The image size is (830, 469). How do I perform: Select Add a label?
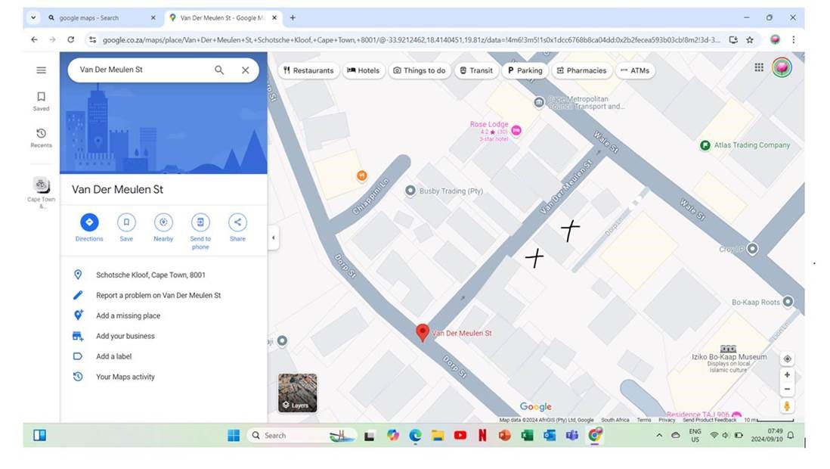tap(163, 356)
